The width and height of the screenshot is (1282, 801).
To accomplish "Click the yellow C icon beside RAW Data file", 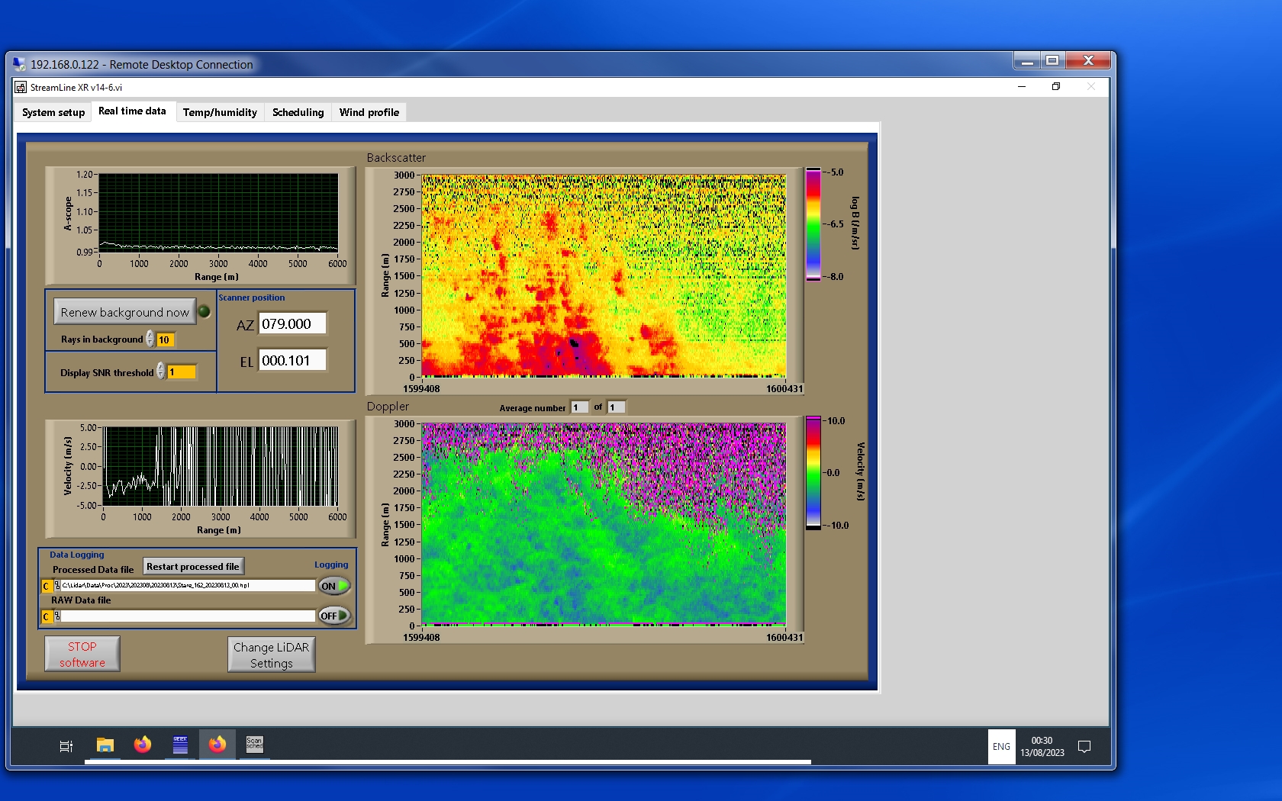I will 47,616.
